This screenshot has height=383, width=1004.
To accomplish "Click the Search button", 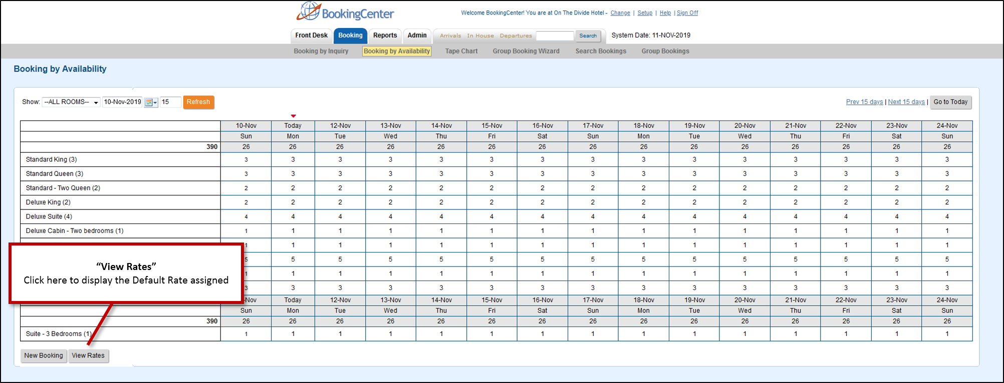I will 588,35.
